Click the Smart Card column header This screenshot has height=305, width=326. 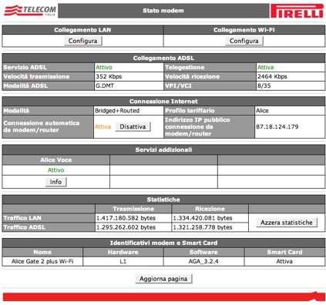(284, 252)
